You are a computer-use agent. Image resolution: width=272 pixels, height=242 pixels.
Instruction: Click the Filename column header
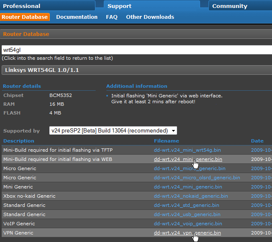tap(167, 141)
